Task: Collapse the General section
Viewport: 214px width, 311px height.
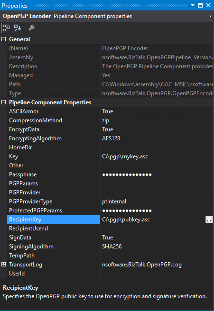Action: click(x=4, y=39)
